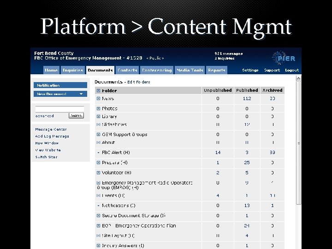Expand the Library folder plus icon
The image size is (332, 249).
pyautogui.click(x=98, y=117)
